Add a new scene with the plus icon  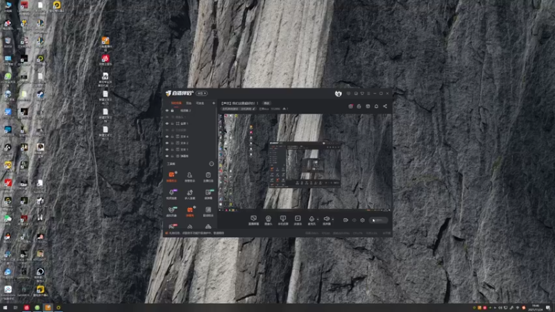pyautogui.click(x=214, y=103)
